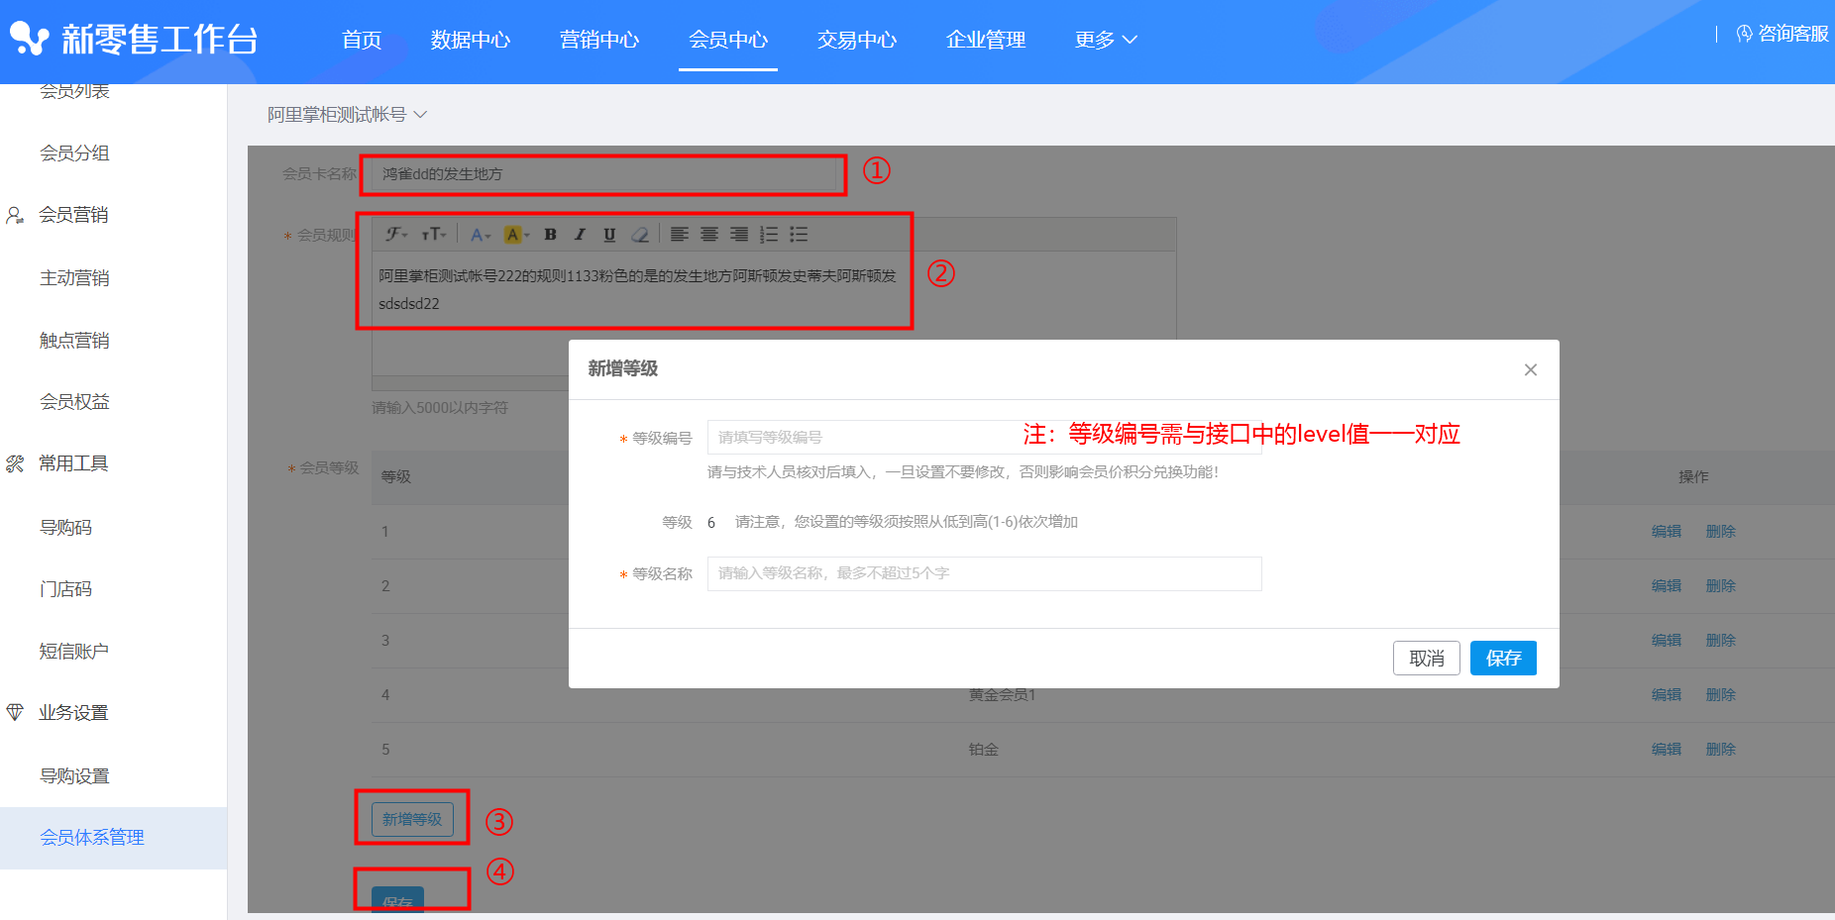
Task: Click the 铂金 level name cell
Action: 984,750
